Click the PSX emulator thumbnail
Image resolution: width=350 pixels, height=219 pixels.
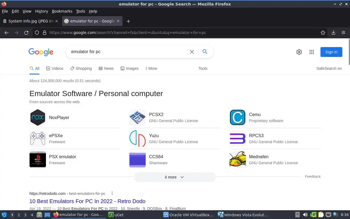tap(37, 160)
